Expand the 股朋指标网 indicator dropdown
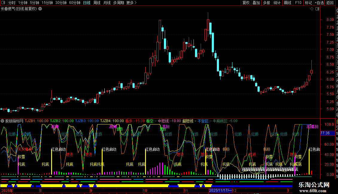Viewport: 338px width, 194px height. click(3, 121)
